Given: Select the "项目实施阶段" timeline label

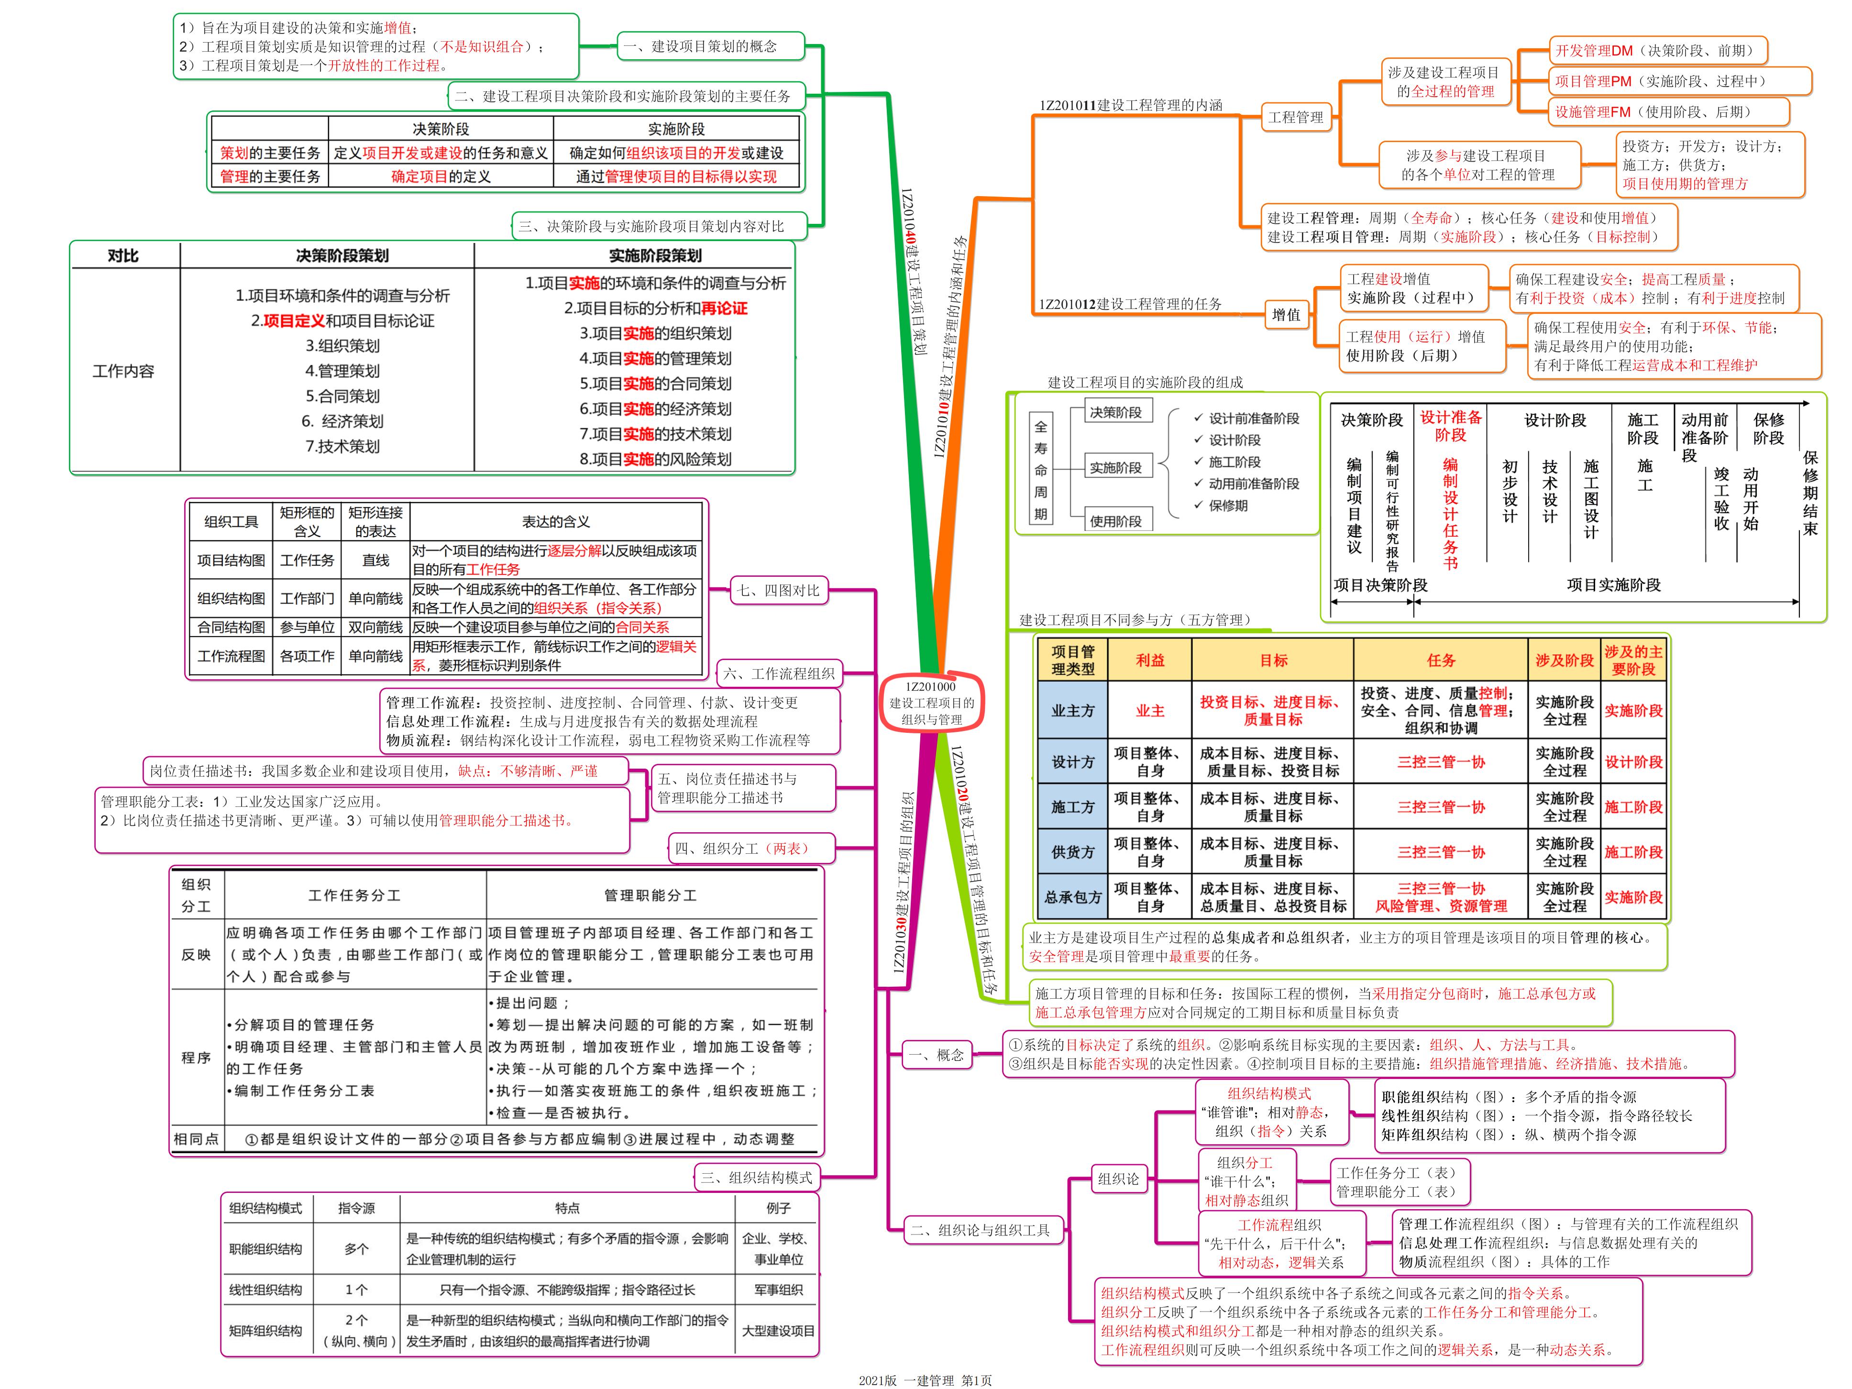Looking at the screenshot, I should (1613, 584).
